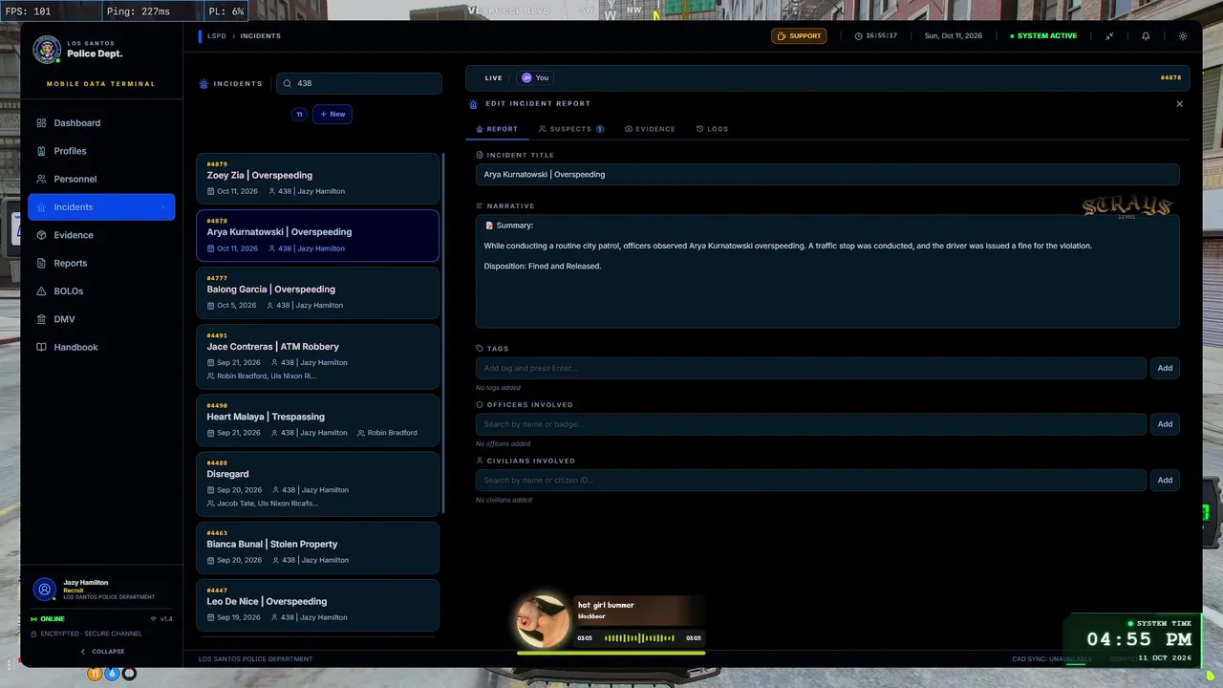Open the Heart Malaya Trespassing incident

tap(318, 420)
